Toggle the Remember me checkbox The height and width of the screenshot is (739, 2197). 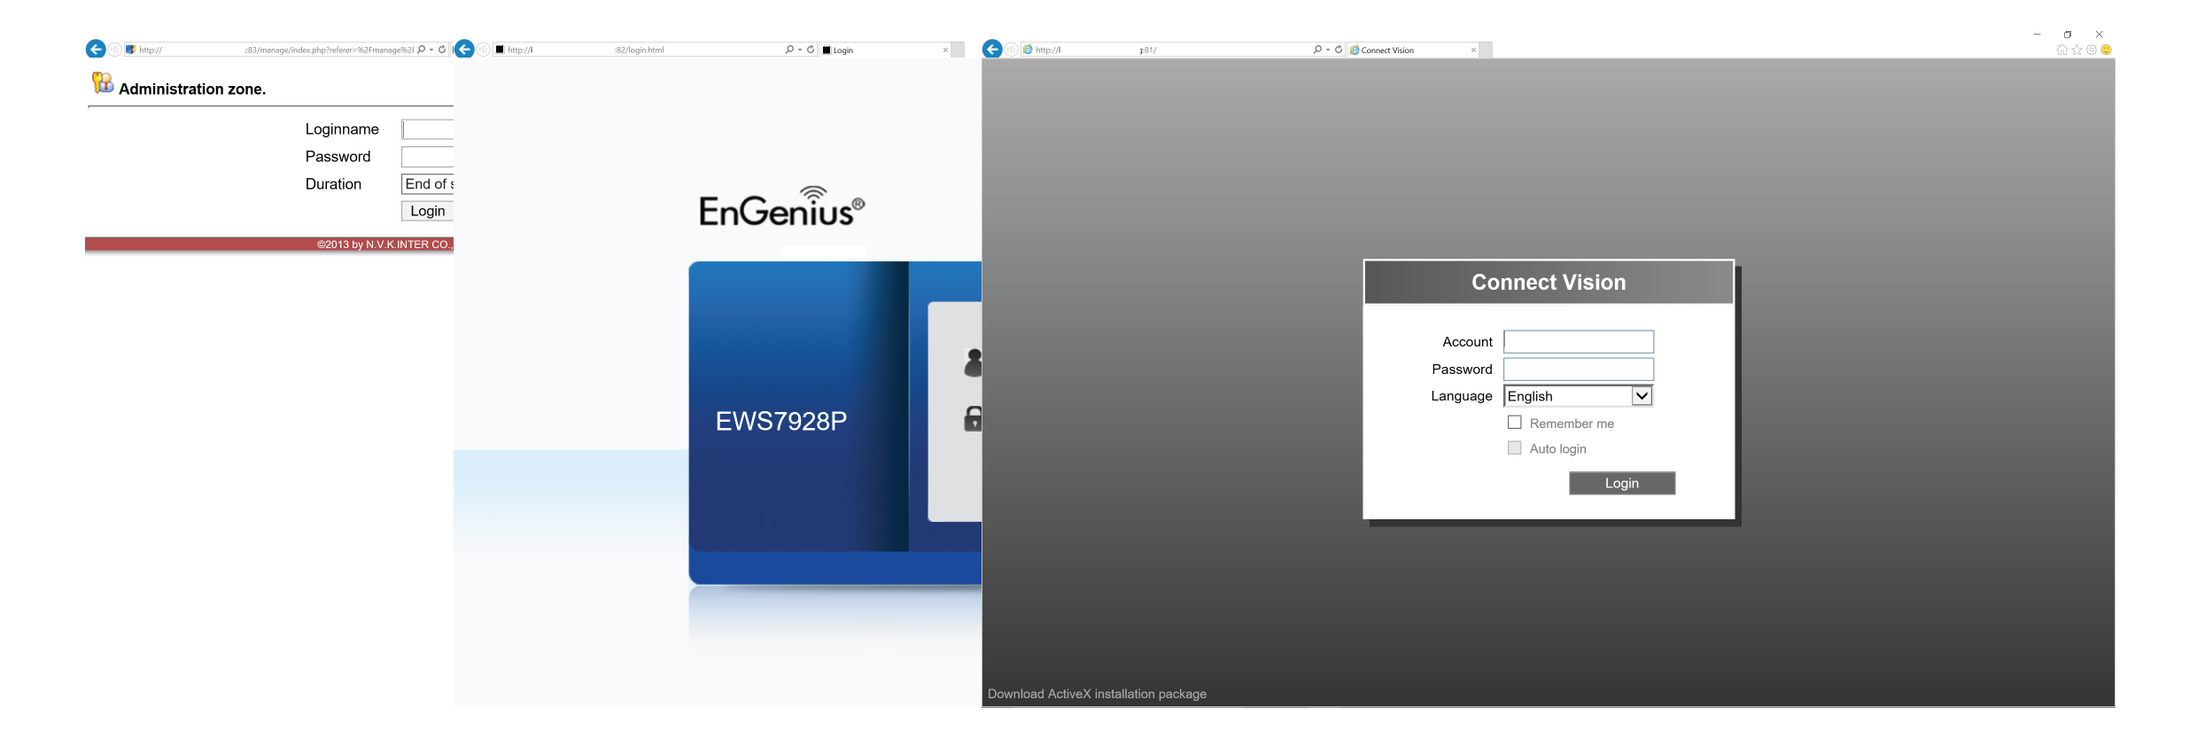[1515, 423]
